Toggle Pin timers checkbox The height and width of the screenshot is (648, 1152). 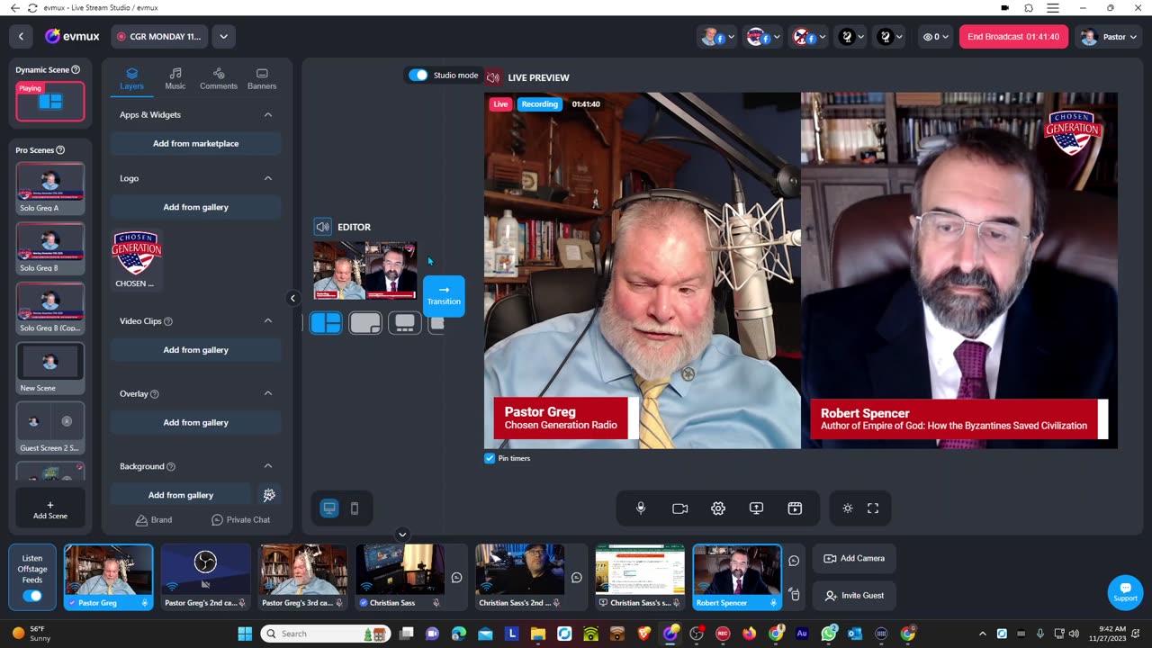[x=490, y=458]
